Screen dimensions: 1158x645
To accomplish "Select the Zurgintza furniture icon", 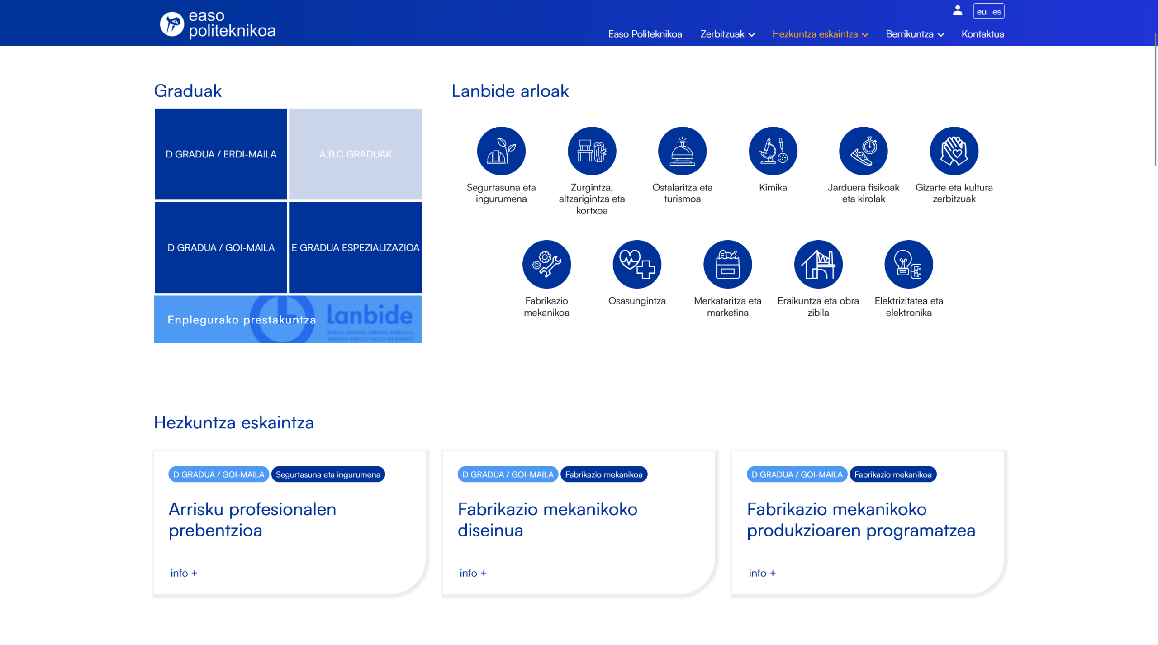I will pyautogui.click(x=592, y=151).
